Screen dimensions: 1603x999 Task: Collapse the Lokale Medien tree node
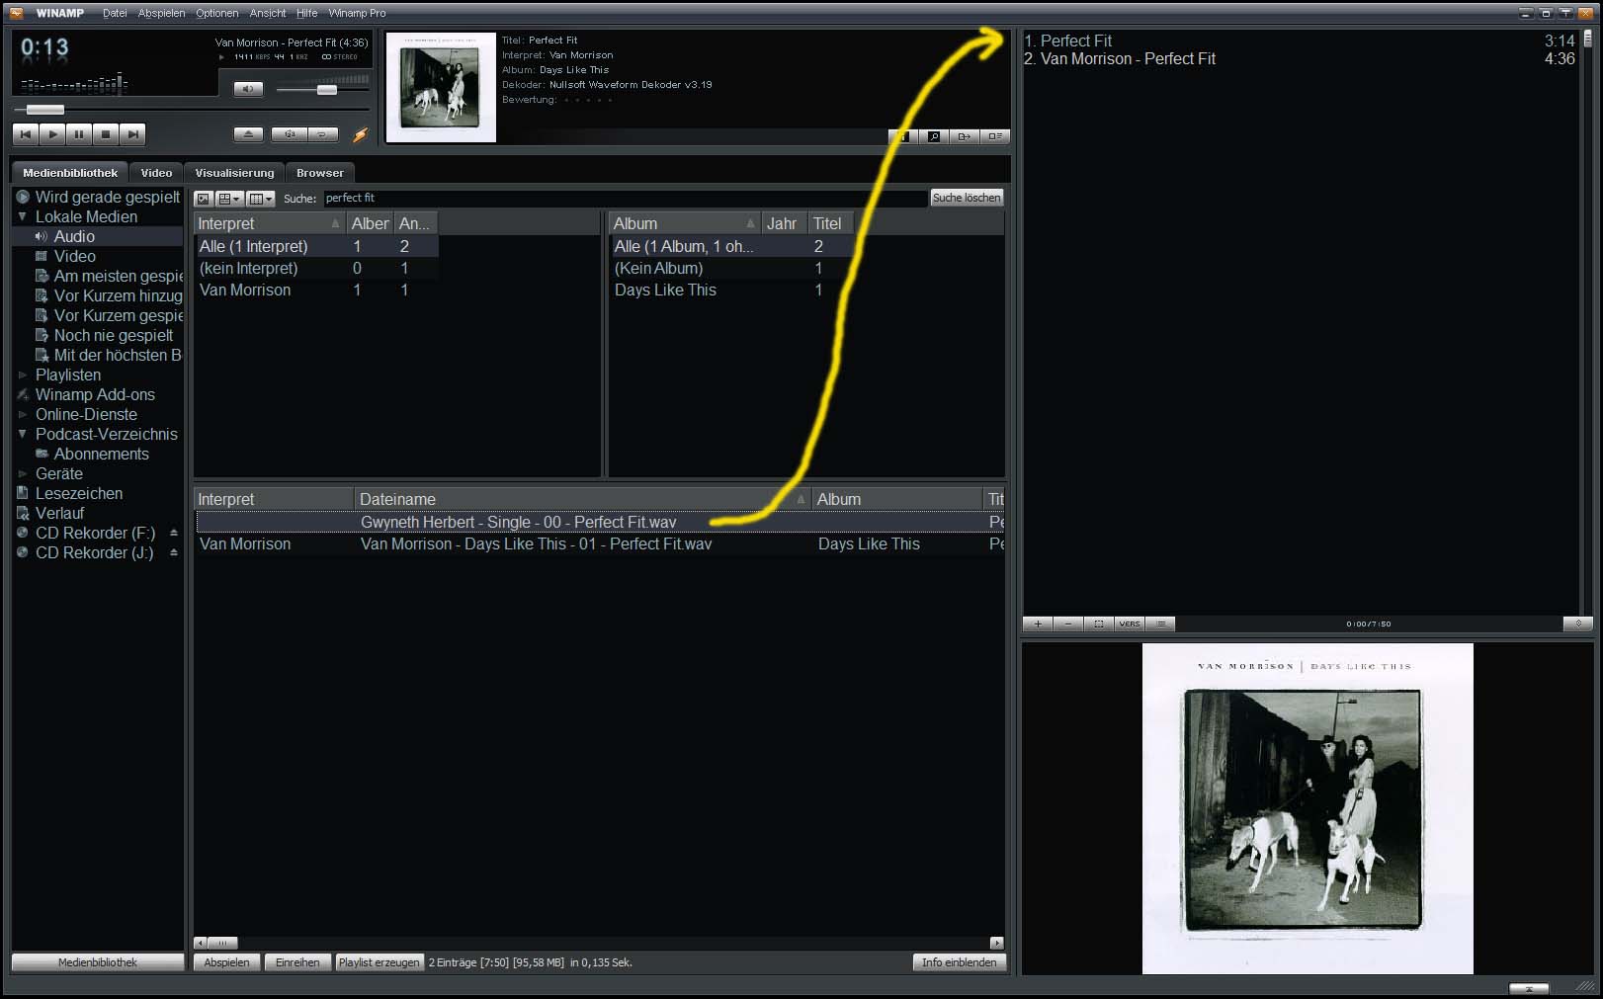coord(23,216)
